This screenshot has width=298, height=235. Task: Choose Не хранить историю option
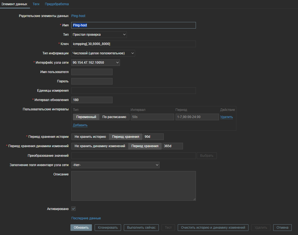(x=90, y=137)
